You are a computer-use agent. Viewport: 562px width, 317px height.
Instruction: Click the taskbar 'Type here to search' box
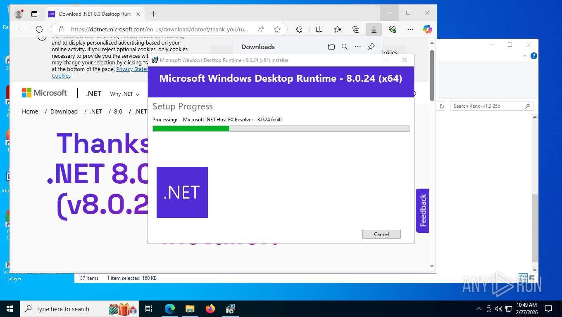(x=79, y=309)
